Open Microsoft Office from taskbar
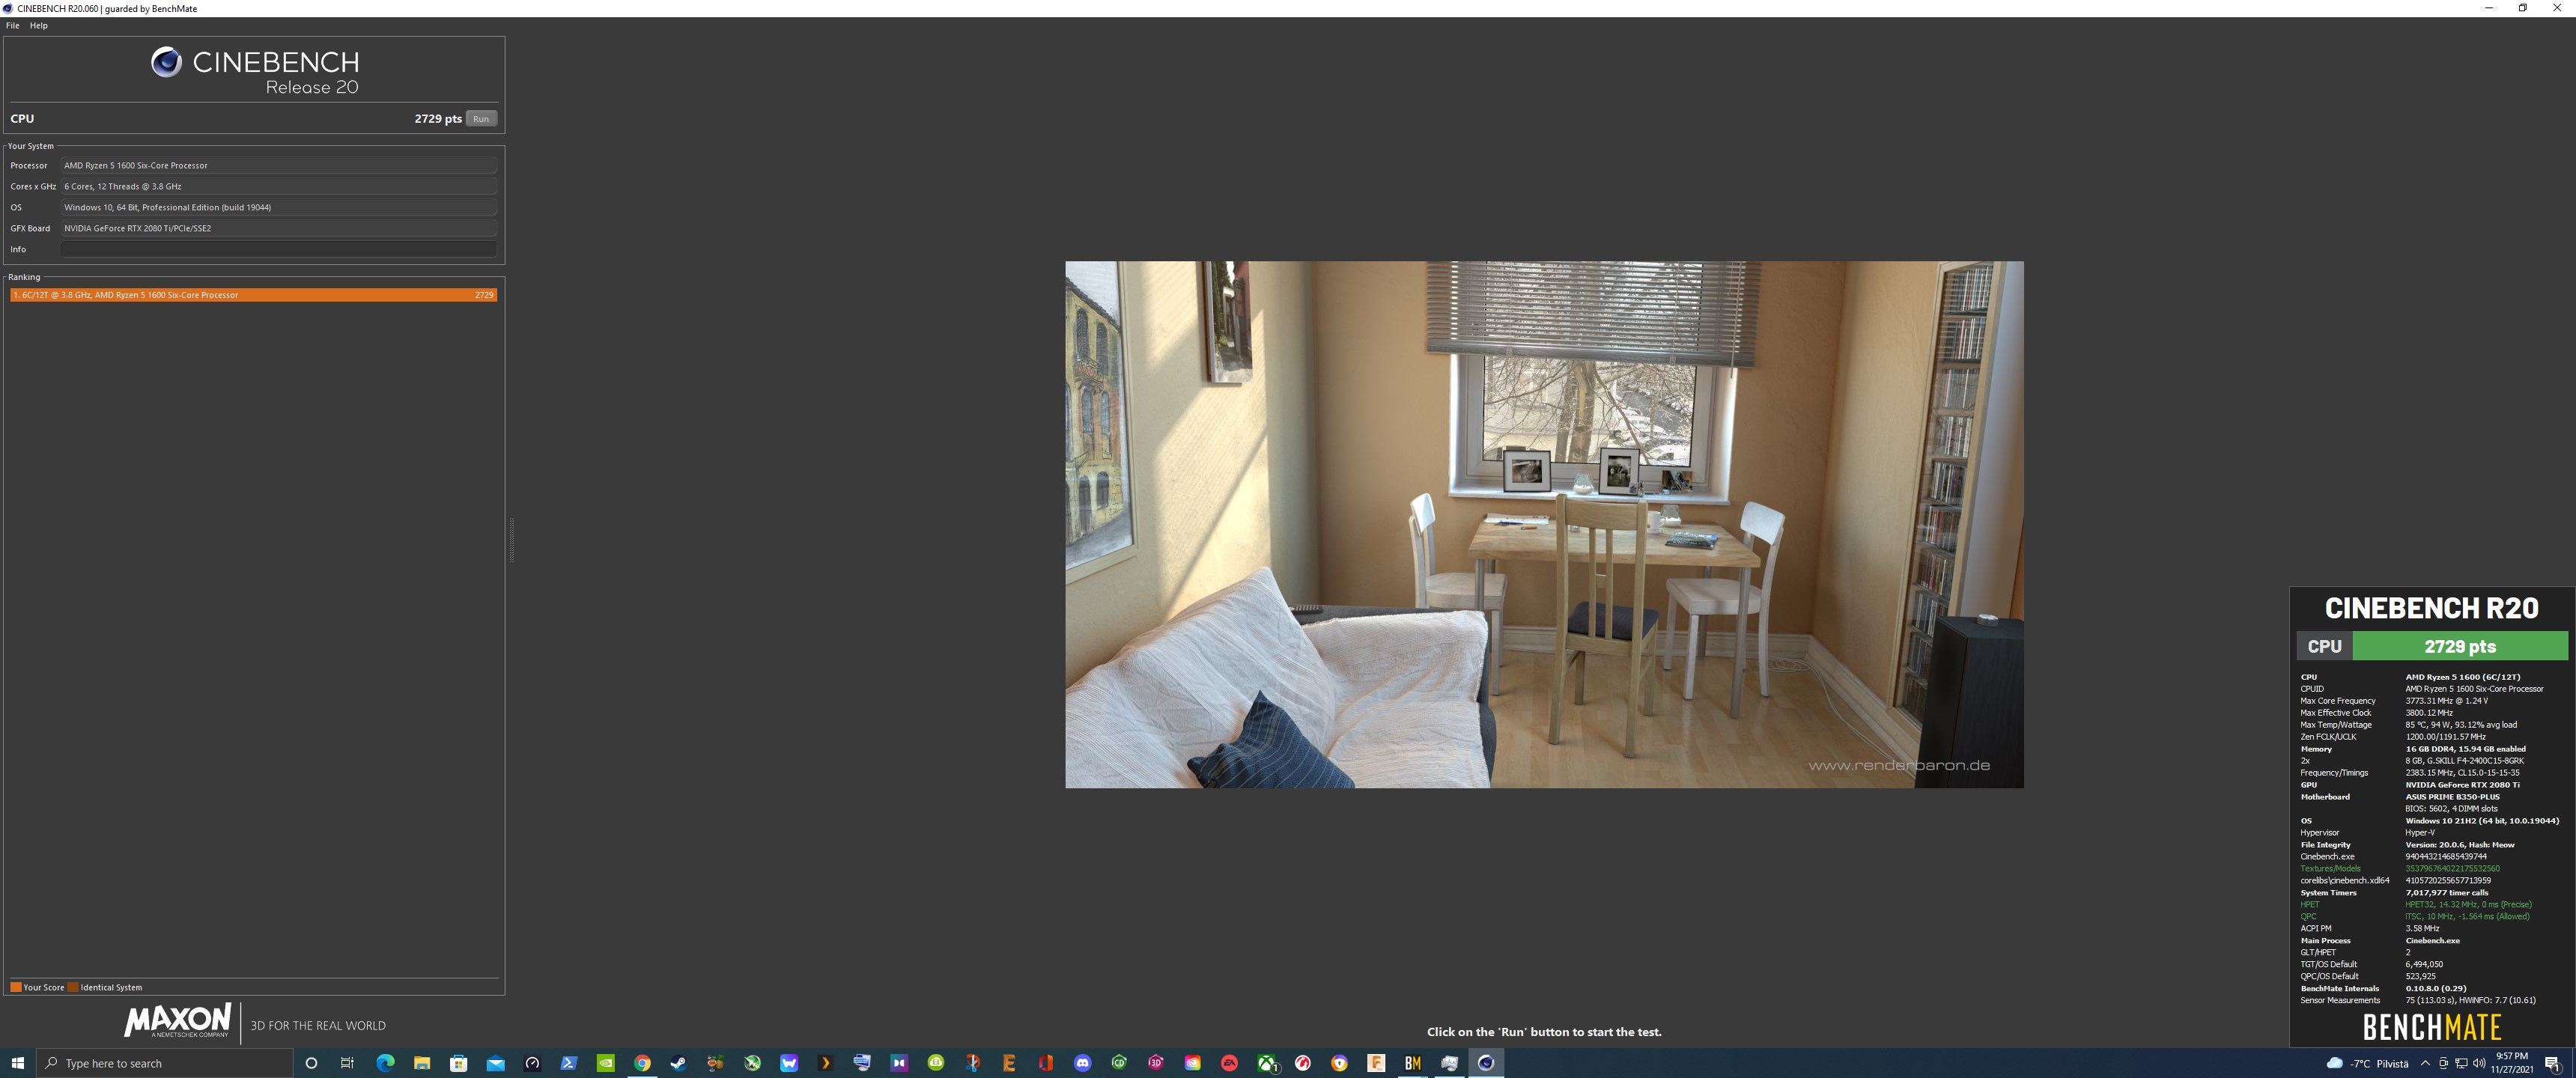 coord(1046,1063)
